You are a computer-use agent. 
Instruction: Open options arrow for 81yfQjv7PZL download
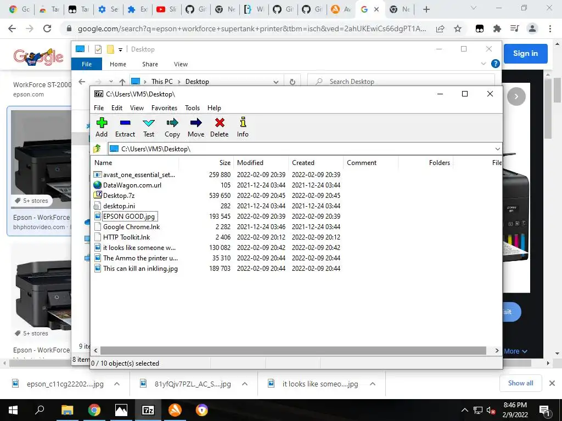pyautogui.click(x=245, y=384)
